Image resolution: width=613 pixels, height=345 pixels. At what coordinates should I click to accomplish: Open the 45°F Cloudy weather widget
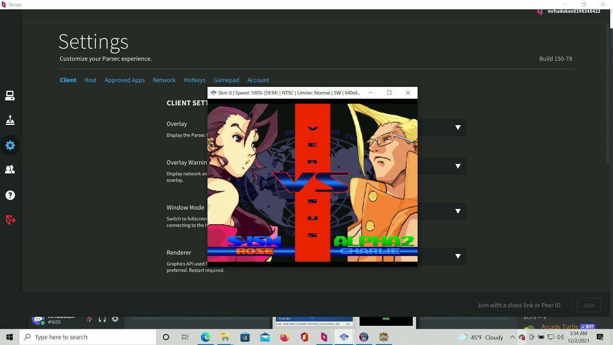tap(481, 337)
